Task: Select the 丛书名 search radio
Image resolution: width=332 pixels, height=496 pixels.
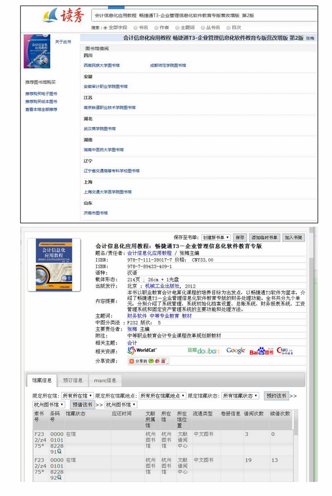Action: tap(203, 28)
